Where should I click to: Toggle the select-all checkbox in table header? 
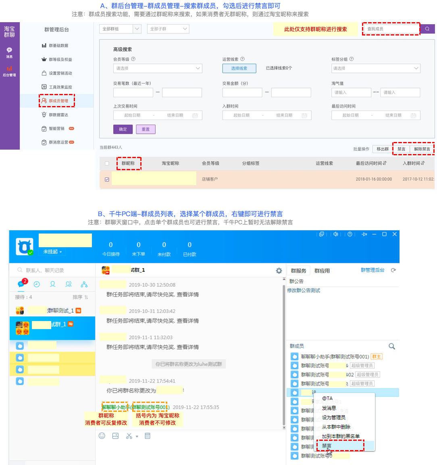(107, 163)
